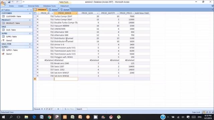Run the Query2 update query icon
This screenshot has height=120, width=214.
3,40
